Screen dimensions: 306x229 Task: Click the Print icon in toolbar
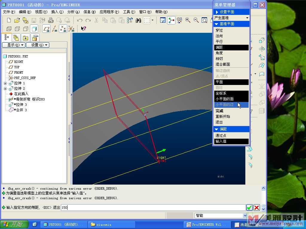click(x=51, y=20)
